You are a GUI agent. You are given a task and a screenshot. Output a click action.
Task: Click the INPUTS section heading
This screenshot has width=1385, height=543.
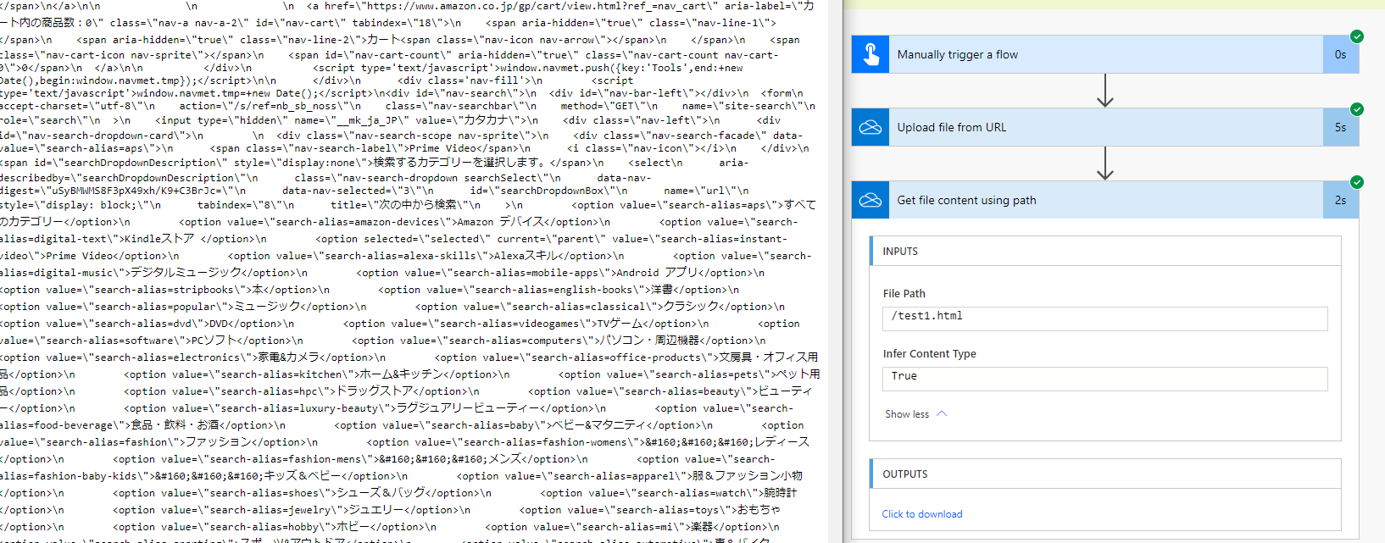(x=900, y=252)
